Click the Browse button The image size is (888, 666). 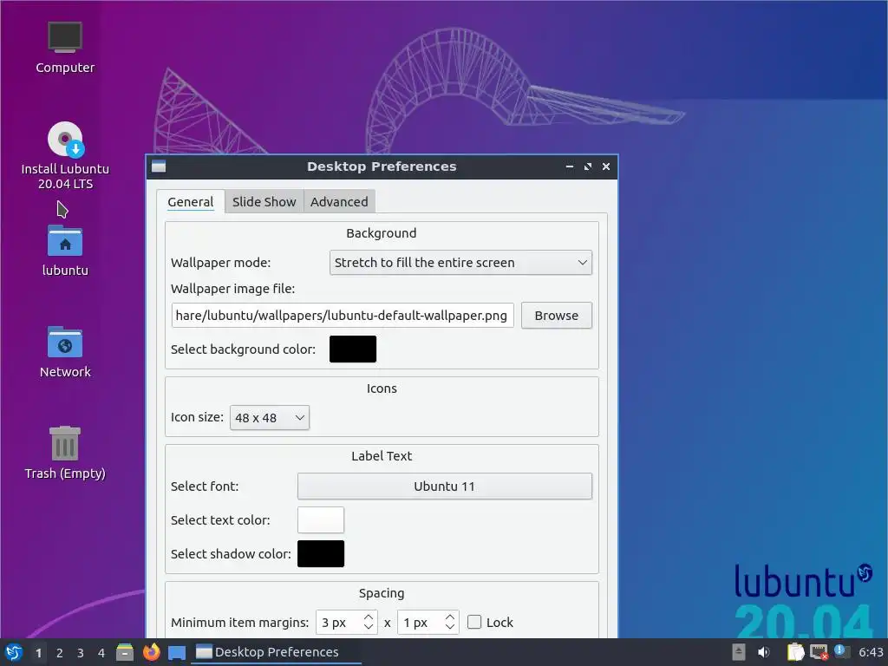pos(557,316)
